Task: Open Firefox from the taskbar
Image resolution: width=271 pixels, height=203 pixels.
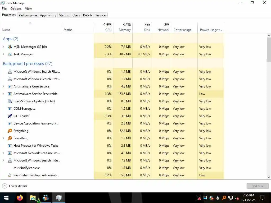Action: click(20, 198)
